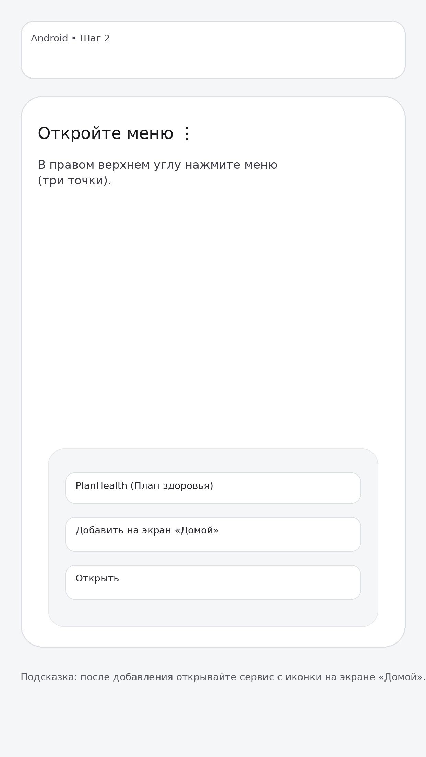Click the word «сервис» in the hint
Viewport: 426px width, 757px height.
pos(255,677)
